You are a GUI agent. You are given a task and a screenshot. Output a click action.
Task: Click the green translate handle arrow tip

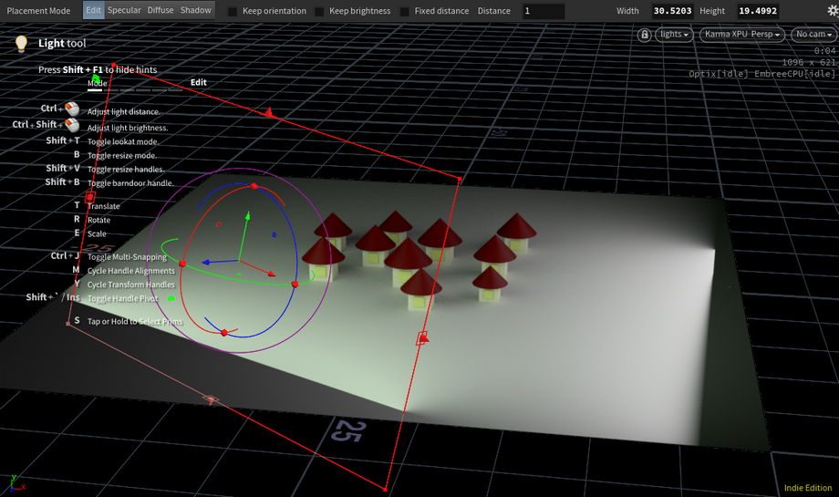[246, 216]
